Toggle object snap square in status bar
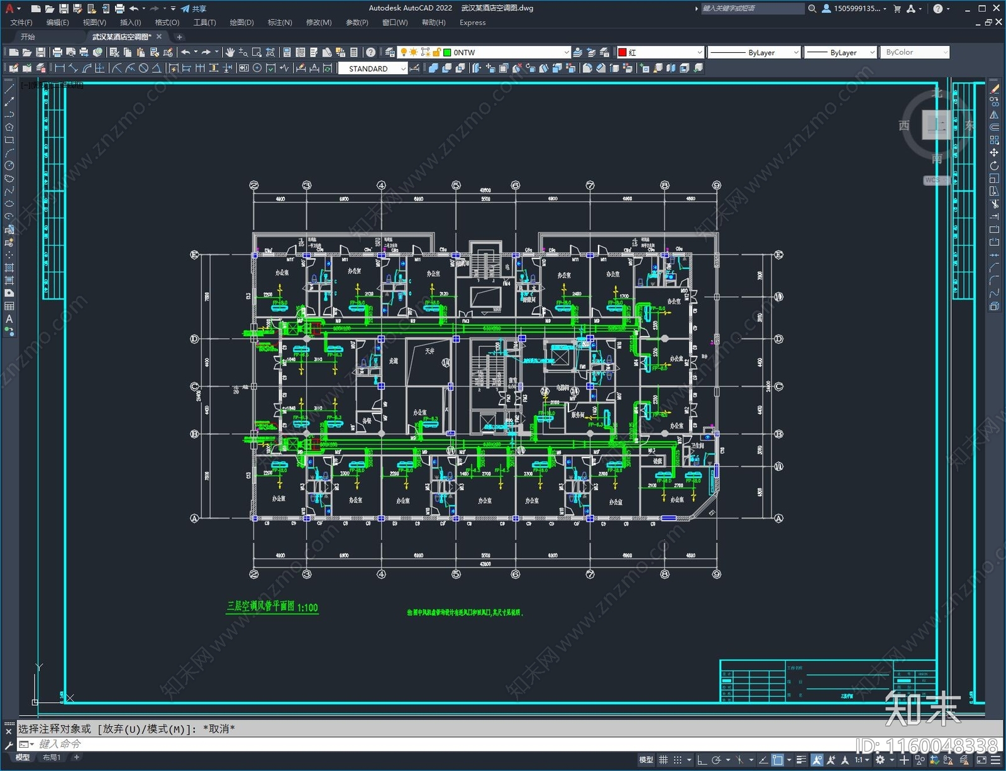 pos(777,760)
